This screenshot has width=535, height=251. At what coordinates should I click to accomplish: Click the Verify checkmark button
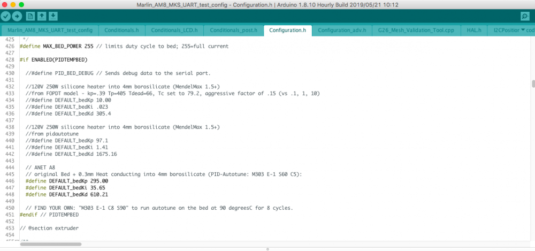tap(6, 16)
